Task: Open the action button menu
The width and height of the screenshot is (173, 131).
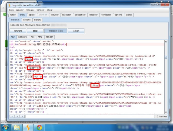Action: [x=76, y=31]
